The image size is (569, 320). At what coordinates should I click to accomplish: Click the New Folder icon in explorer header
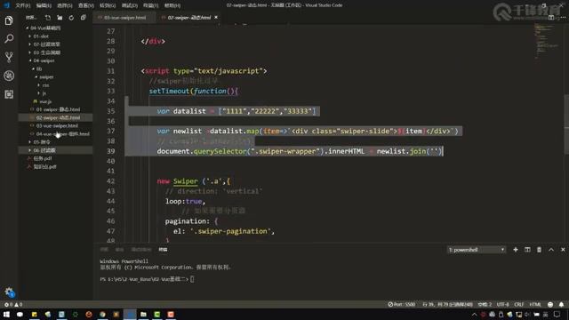[60, 18]
